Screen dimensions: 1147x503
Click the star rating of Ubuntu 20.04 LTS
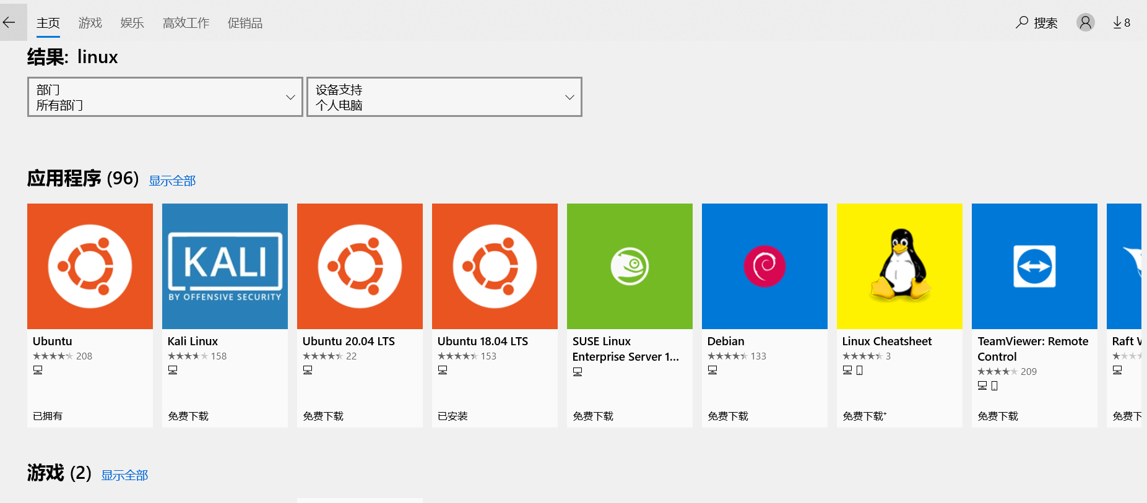322,356
